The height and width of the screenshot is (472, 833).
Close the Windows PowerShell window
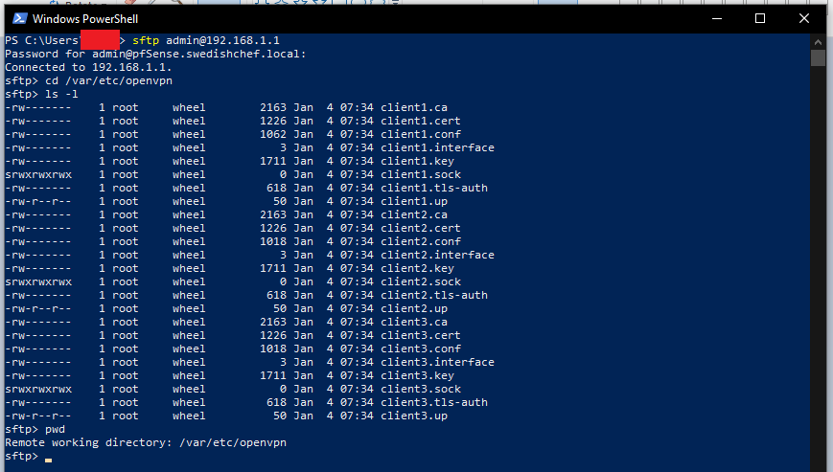pos(804,18)
